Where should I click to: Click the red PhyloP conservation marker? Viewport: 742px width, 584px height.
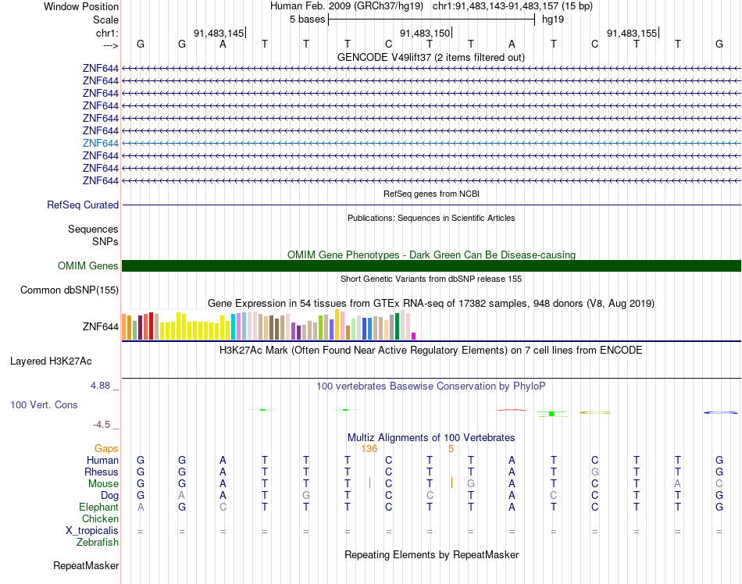tap(511, 410)
